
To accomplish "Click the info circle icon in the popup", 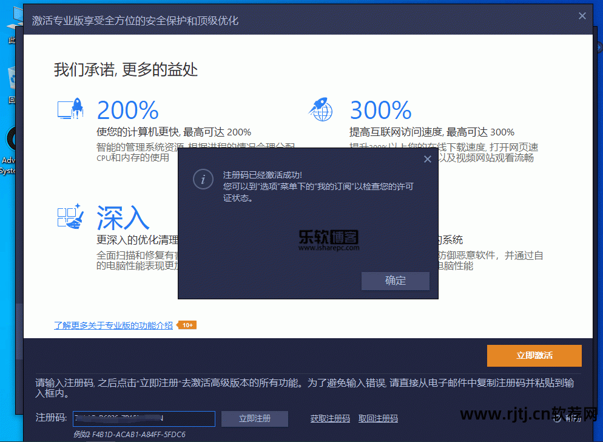I will tap(203, 179).
